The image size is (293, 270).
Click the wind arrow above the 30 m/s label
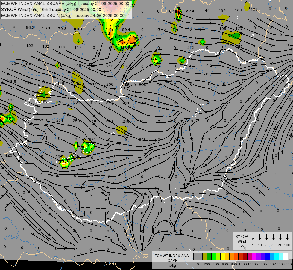point(273,237)
